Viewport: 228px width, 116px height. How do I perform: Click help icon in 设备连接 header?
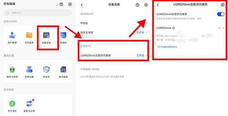click(137, 5)
